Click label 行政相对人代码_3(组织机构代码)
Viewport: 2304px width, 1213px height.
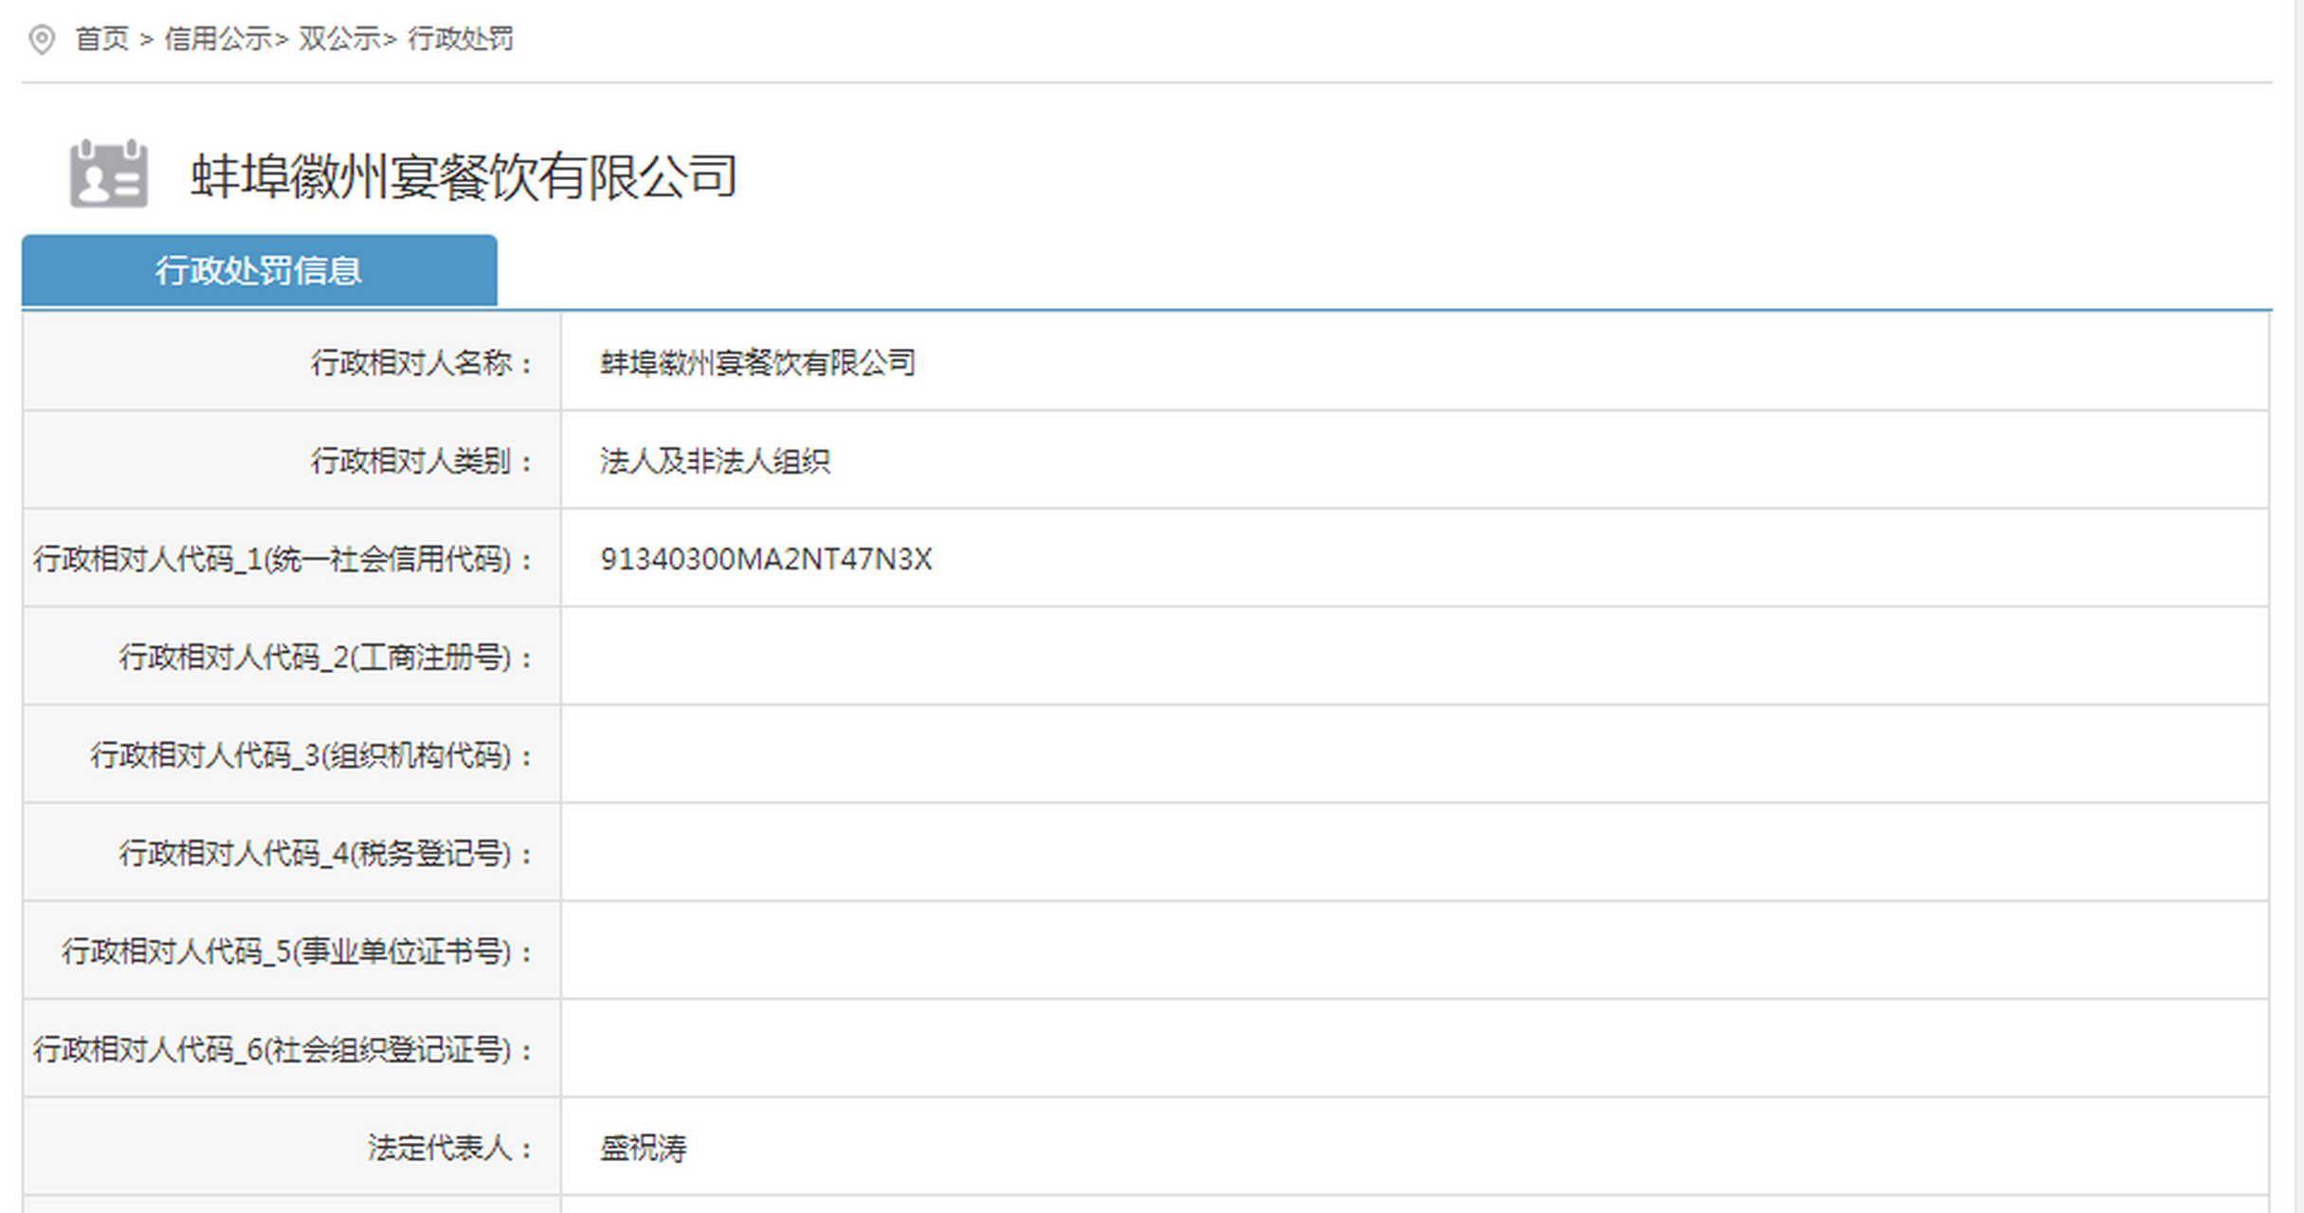312,756
